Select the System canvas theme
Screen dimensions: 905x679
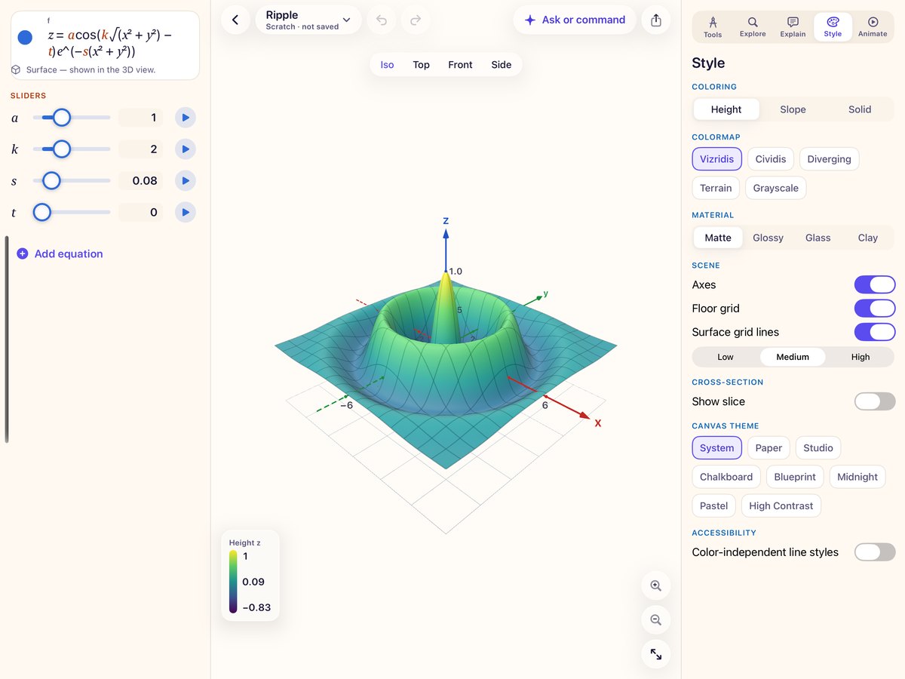(x=716, y=448)
